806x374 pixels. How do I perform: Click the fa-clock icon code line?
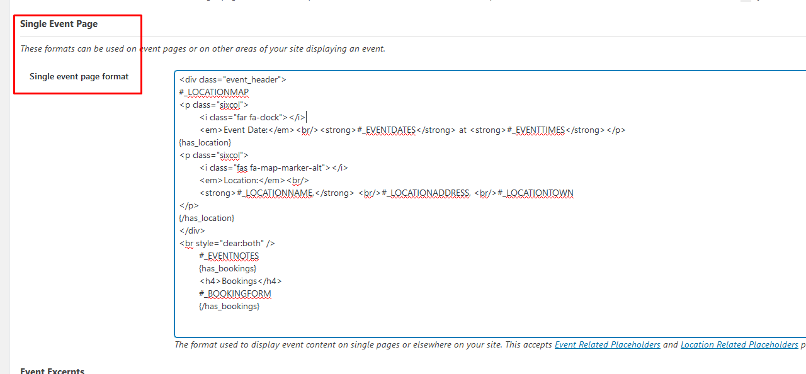click(x=252, y=117)
